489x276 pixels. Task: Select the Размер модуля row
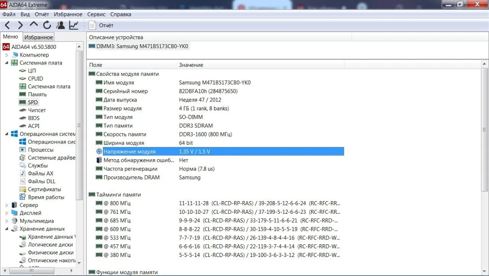216,108
